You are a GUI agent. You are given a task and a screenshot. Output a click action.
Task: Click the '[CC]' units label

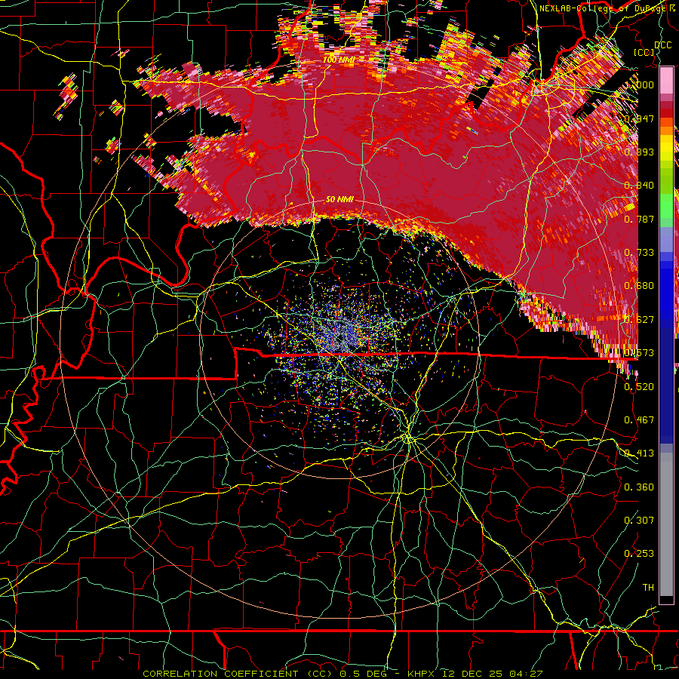coord(644,52)
